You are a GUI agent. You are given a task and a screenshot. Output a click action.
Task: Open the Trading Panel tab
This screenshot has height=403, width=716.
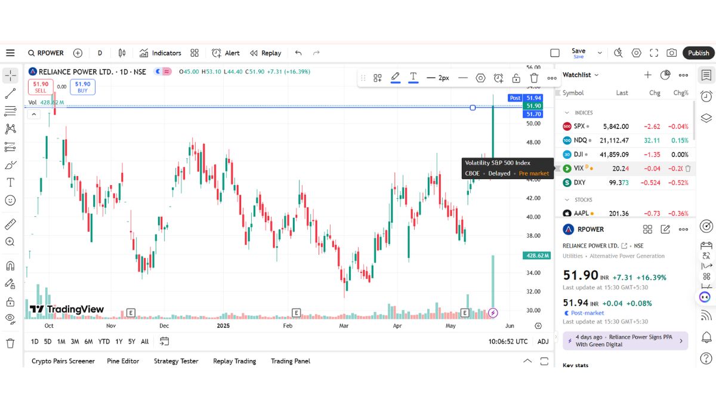tap(291, 361)
